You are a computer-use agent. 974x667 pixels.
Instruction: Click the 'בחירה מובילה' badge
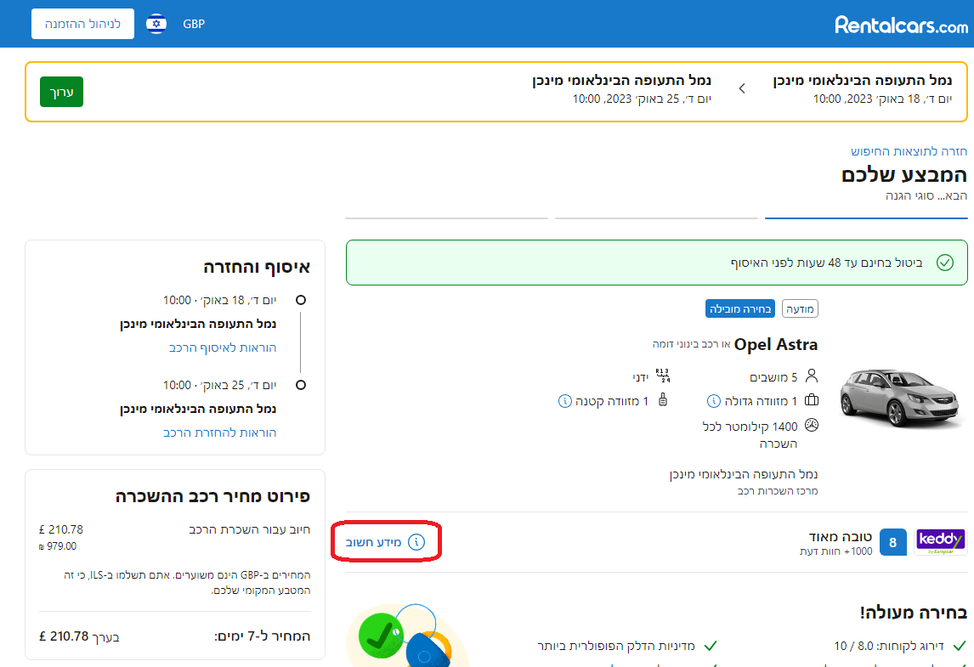coord(739,308)
